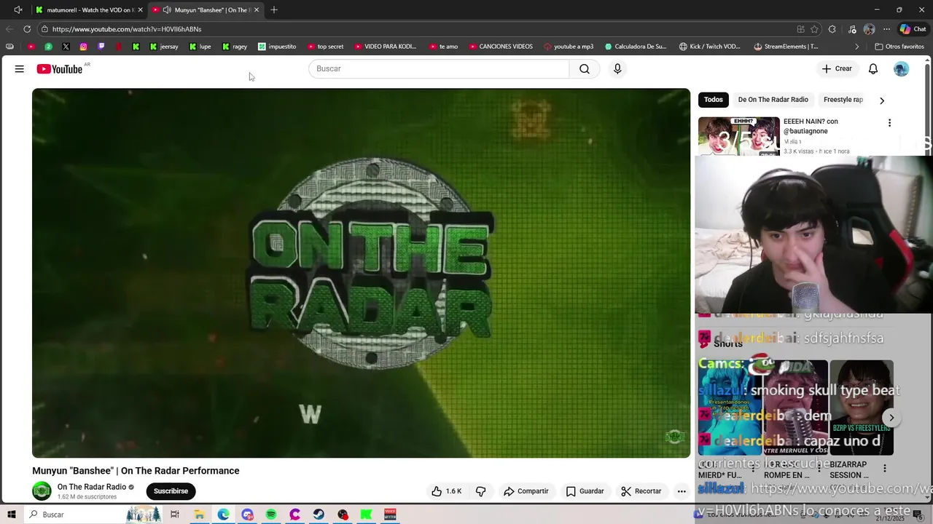
Task: Open Kick app from taskbar
Action: tap(367, 515)
